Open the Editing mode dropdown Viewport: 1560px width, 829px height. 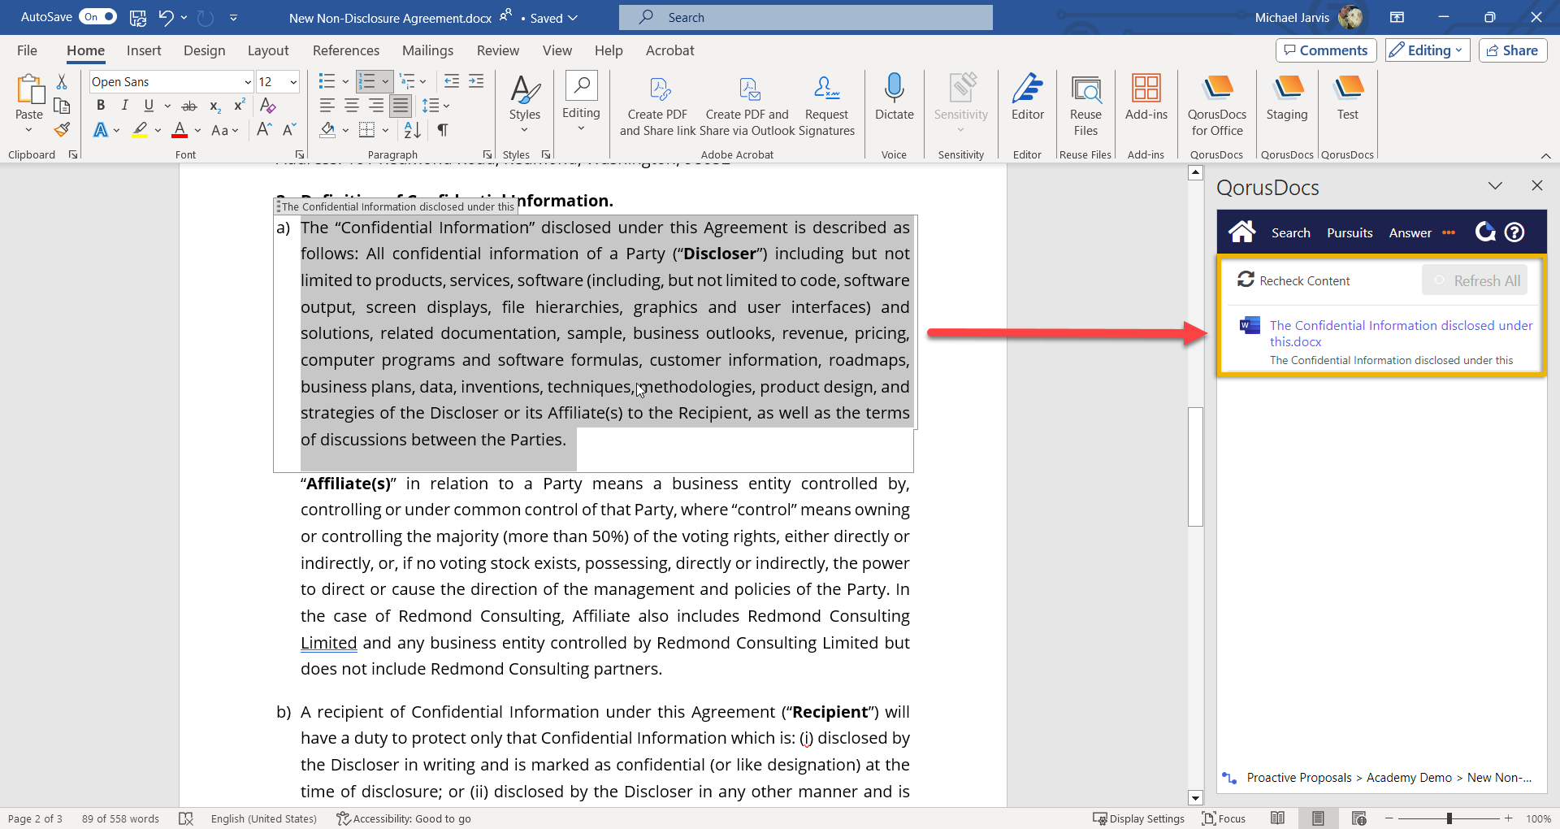click(x=1428, y=50)
